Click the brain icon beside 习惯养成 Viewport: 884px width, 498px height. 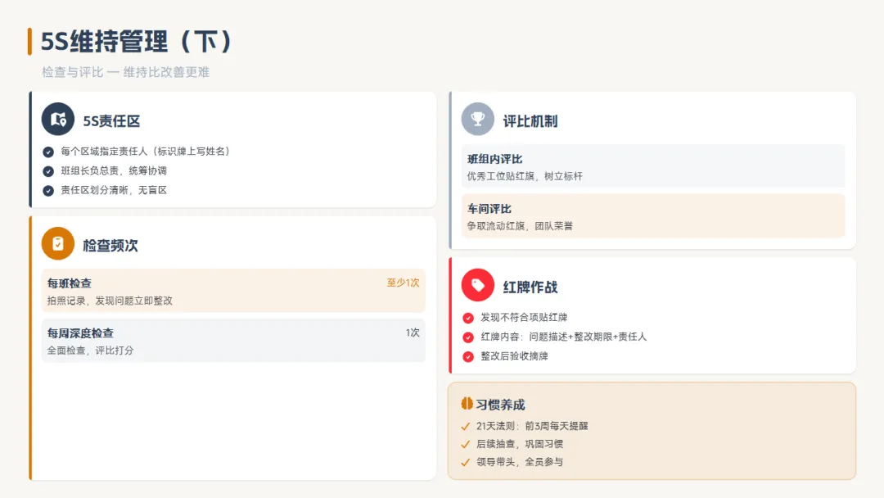467,404
